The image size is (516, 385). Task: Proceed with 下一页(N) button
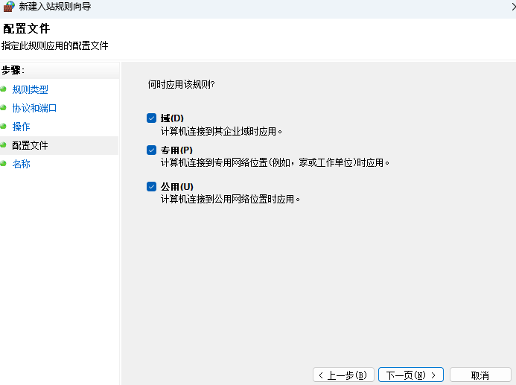tap(411, 375)
